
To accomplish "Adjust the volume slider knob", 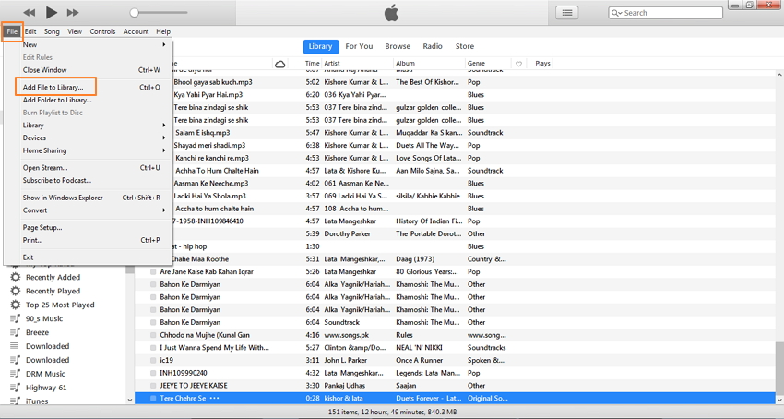I will (x=134, y=13).
